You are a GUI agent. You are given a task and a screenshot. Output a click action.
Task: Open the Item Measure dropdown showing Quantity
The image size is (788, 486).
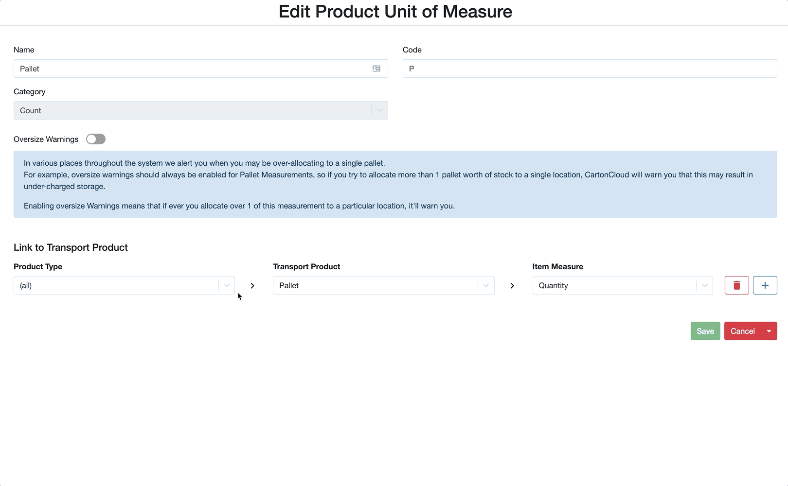pos(618,285)
